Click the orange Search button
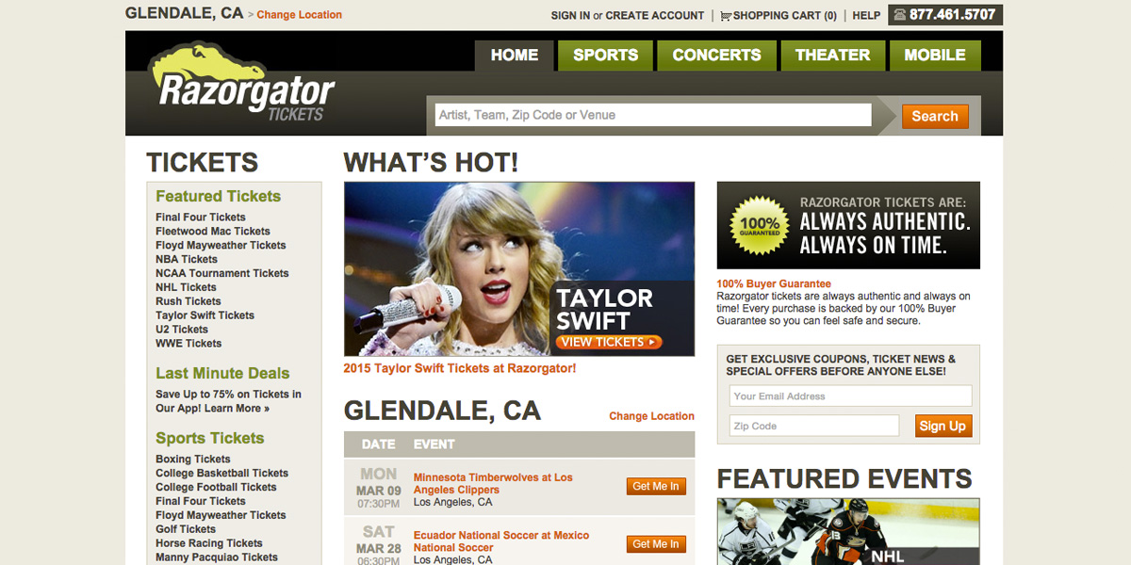 (935, 116)
